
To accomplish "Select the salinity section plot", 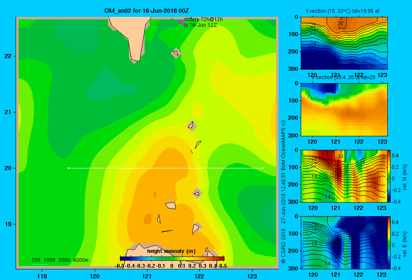I will (x=344, y=110).
